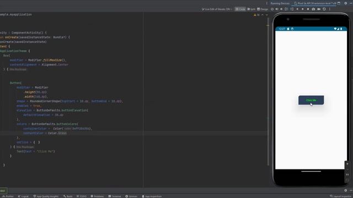This screenshot has height=198, width=353.
Task: Go to the previous highlighted problem arrow
Action: click(263, 15)
